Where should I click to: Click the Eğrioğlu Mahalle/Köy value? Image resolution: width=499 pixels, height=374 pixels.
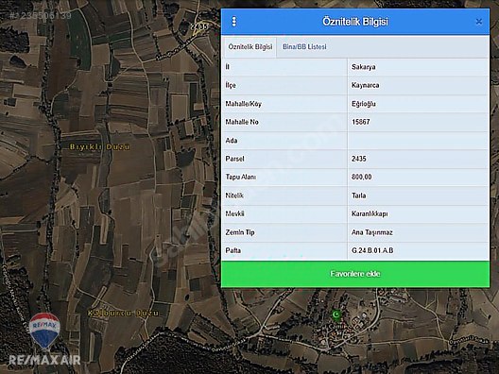click(x=364, y=104)
